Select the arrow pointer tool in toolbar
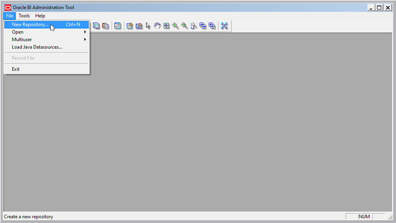Screen dimensions: 396x223 pos(148,26)
